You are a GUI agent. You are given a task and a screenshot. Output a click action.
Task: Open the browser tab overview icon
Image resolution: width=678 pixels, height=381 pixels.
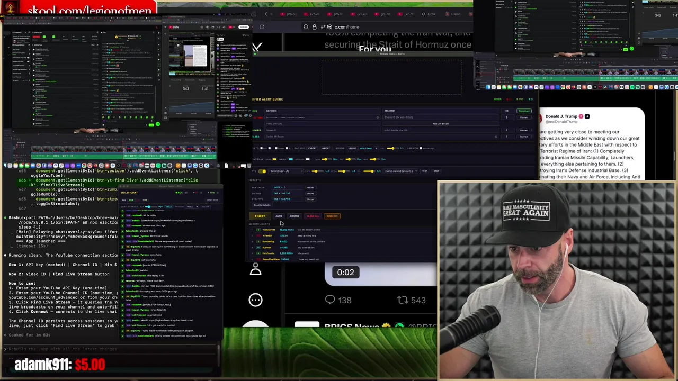[x=254, y=14]
